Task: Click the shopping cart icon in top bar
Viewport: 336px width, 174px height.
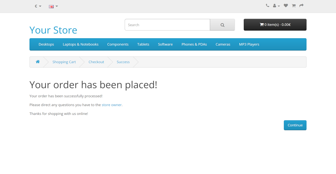Action: (x=294, y=6)
